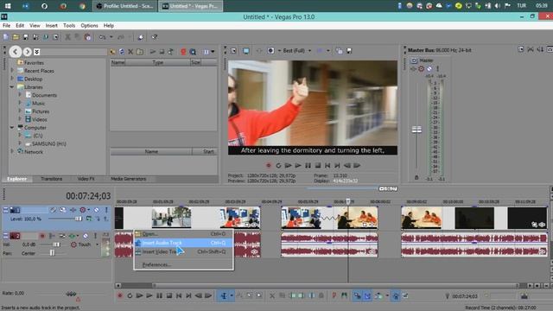Viewport: 553px width, 311px height.
Task: Click the audio track Vol slider handle
Action: point(56,244)
